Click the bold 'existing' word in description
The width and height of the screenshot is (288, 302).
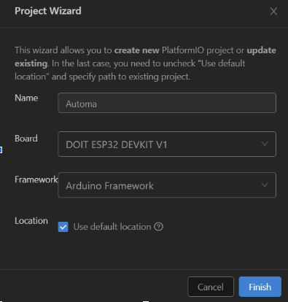click(31, 63)
